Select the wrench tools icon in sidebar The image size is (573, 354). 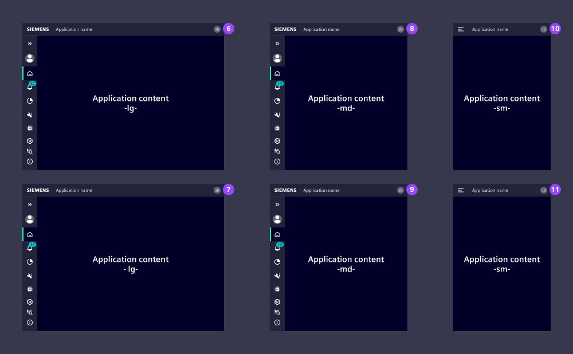29,115
